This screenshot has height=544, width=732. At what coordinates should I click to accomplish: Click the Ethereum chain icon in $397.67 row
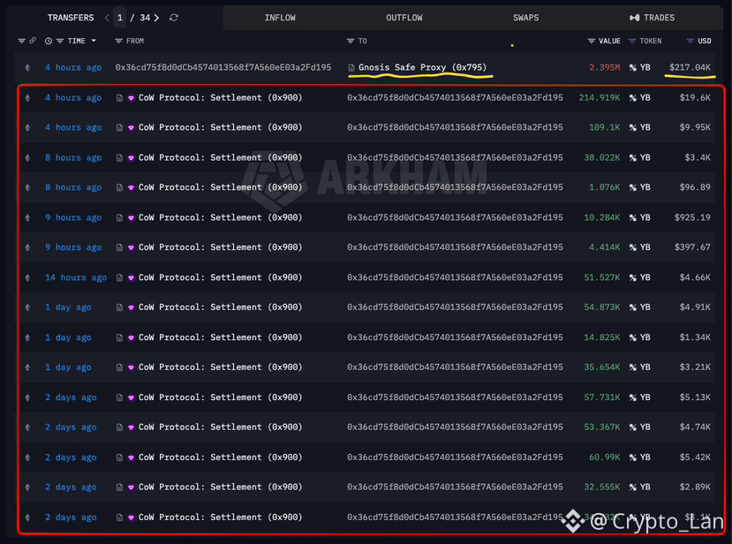pyautogui.click(x=27, y=247)
